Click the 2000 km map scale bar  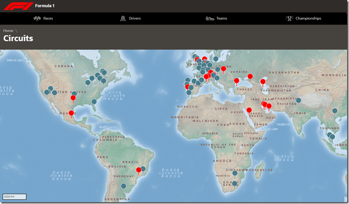(x=14, y=197)
